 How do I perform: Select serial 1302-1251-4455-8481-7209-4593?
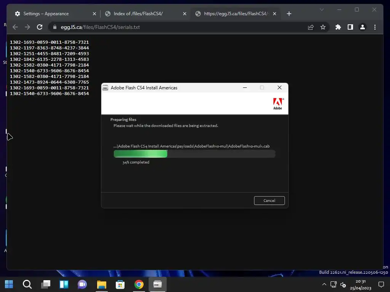(49, 54)
